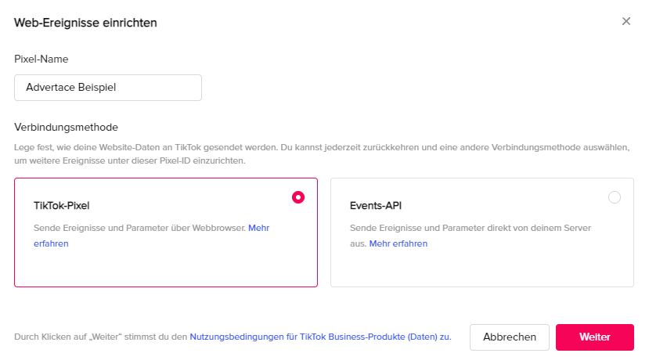The image size is (649, 364).
Task: Click the TikTok-Pixel card title
Action: click(x=62, y=206)
